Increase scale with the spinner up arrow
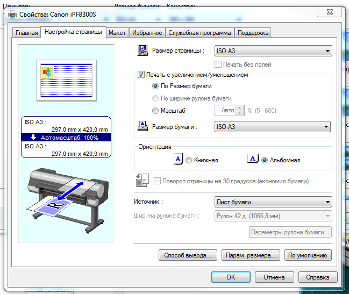This screenshot has width=349, height=294. click(239, 108)
